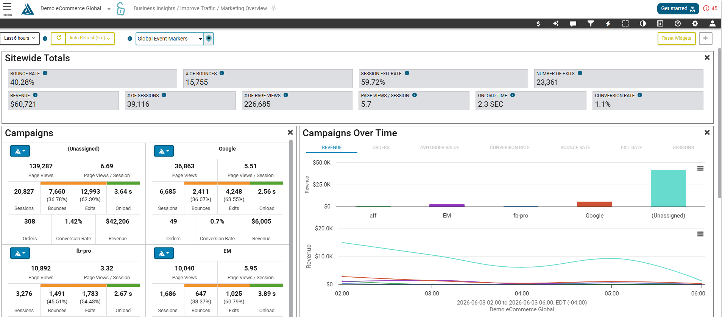Expand the Auto Refresh(5m) dropdown
Viewport: 722px width, 317px height.
pyautogui.click(x=90, y=38)
